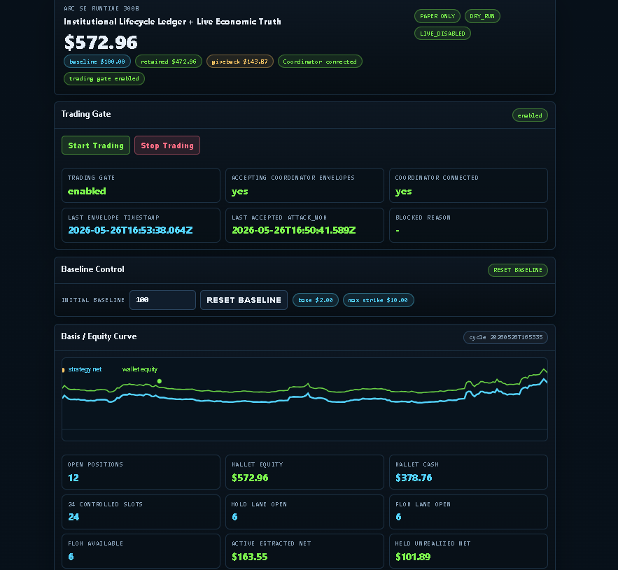Select the Open Positions 12 value
Image resolution: width=618 pixels, height=570 pixels.
click(73, 478)
